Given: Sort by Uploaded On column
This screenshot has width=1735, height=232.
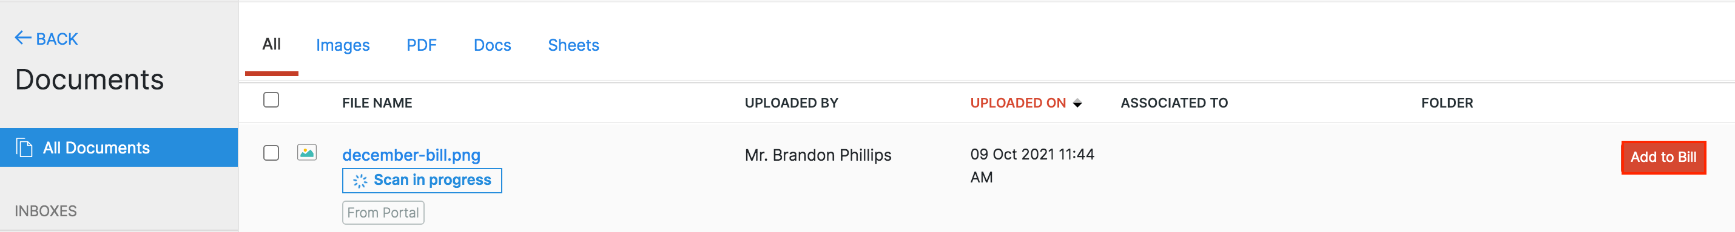Looking at the screenshot, I should [x=1018, y=103].
